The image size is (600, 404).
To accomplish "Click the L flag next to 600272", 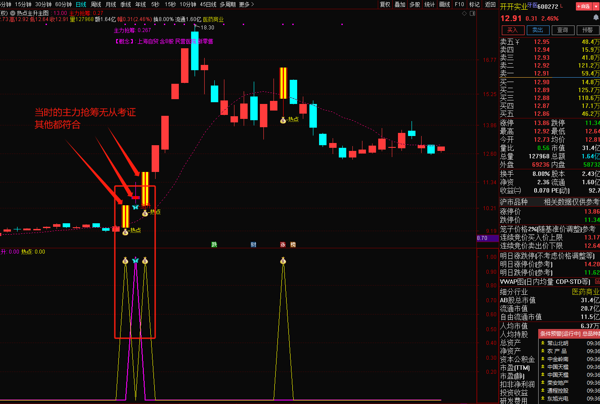I will (x=562, y=6).
